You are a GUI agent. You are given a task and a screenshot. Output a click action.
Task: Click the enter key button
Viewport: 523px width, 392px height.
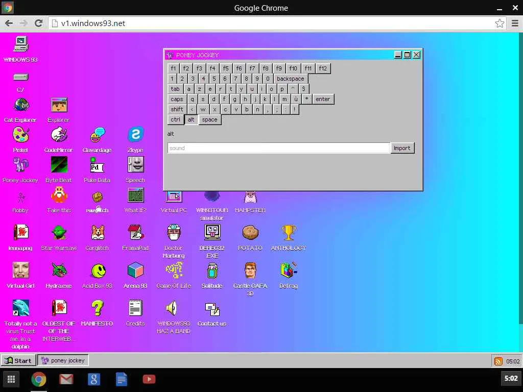tap(323, 99)
